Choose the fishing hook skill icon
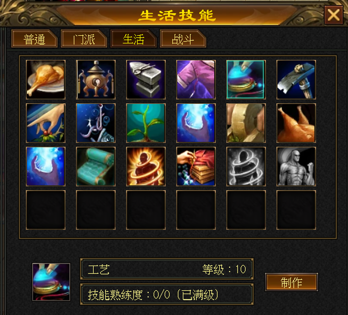The width and height of the screenshot is (348, 315). click(96, 123)
